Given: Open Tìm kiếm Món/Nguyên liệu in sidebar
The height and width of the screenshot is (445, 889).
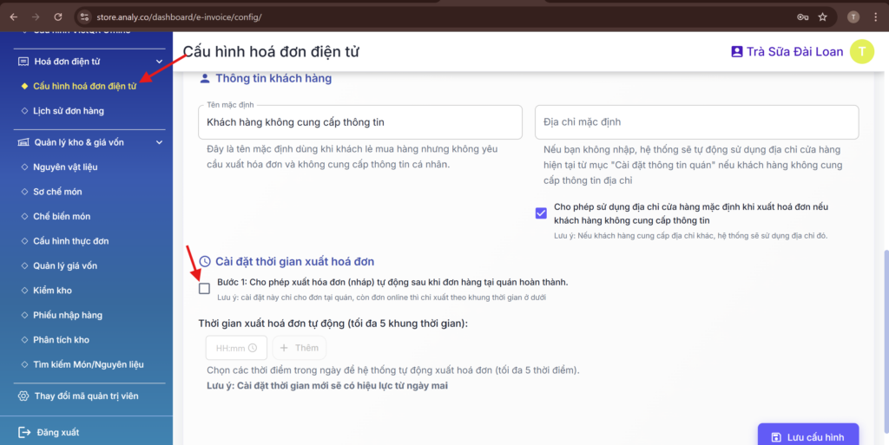Looking at the screenshot, I should [x=89, y=364].
